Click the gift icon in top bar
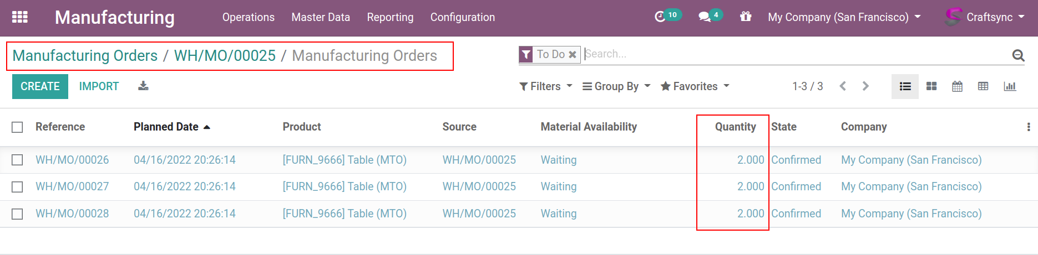 (x=746, y=17)
